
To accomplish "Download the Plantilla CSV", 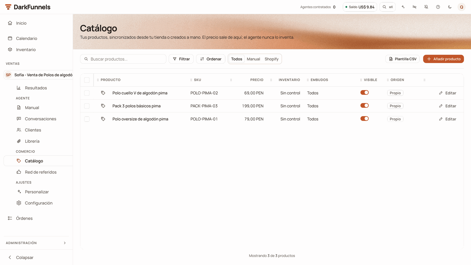I will [402, 59].
